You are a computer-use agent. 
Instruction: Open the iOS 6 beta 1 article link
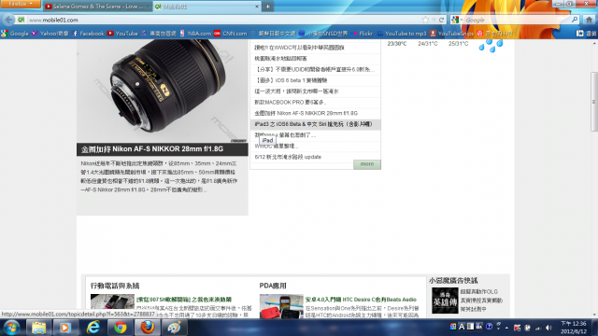pos(291,80)
